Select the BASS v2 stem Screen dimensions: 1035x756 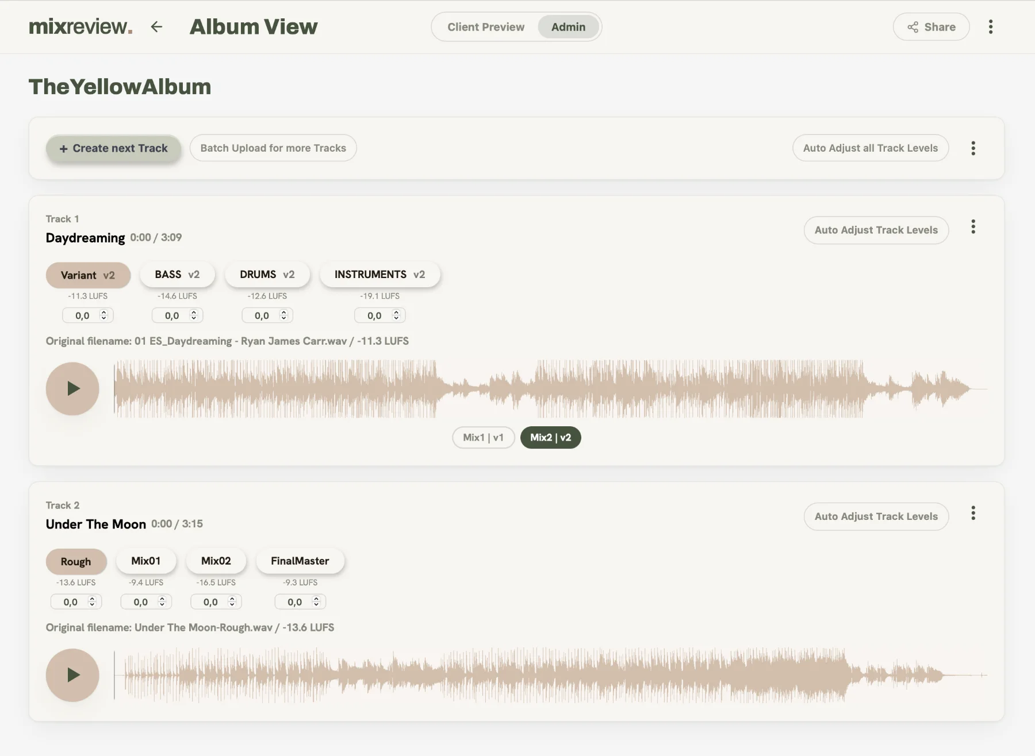[177, 275]
